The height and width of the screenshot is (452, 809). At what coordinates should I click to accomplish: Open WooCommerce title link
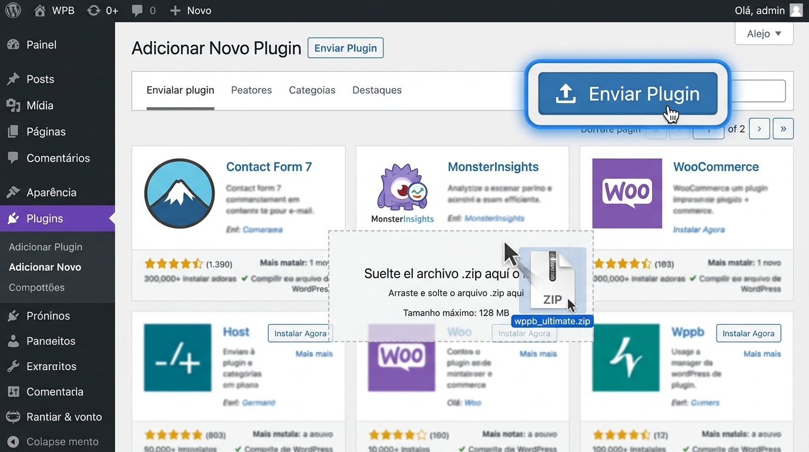[716, 167]
